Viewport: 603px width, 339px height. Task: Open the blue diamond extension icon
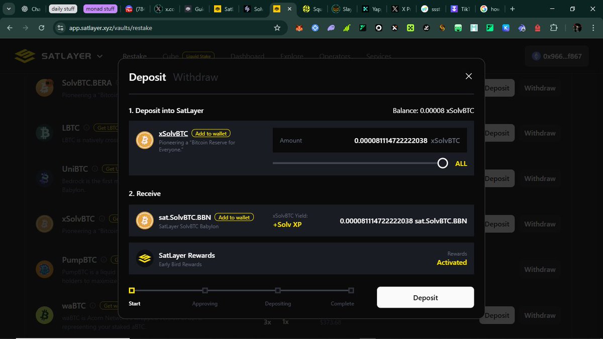point(315,28)
